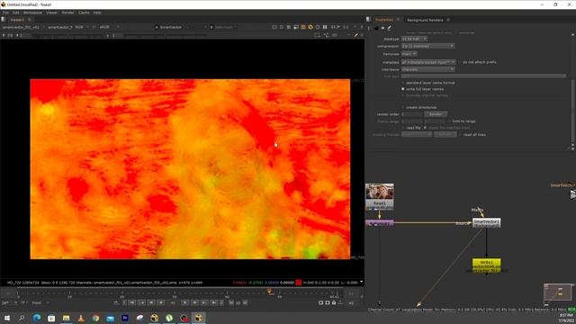Toggle the do not attach prefix checkbox
The height and width of the screenshot is (324, 576).
[x=460, y=62]
